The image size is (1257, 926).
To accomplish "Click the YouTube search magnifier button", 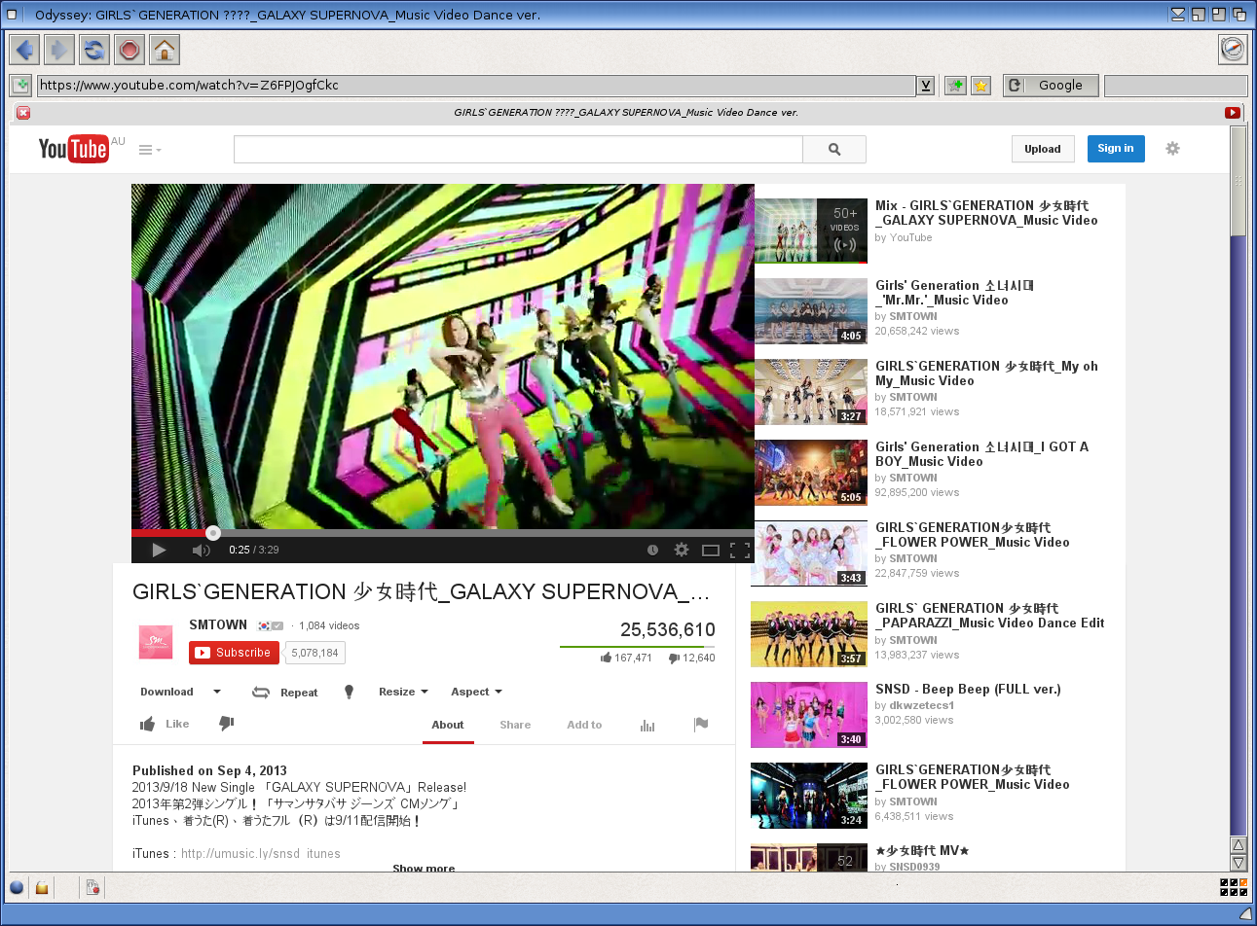I will 834,150.
